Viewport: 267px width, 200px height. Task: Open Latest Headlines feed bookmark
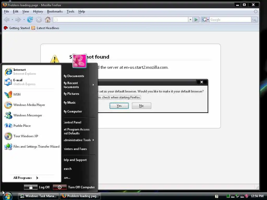[x=45, y=28]
